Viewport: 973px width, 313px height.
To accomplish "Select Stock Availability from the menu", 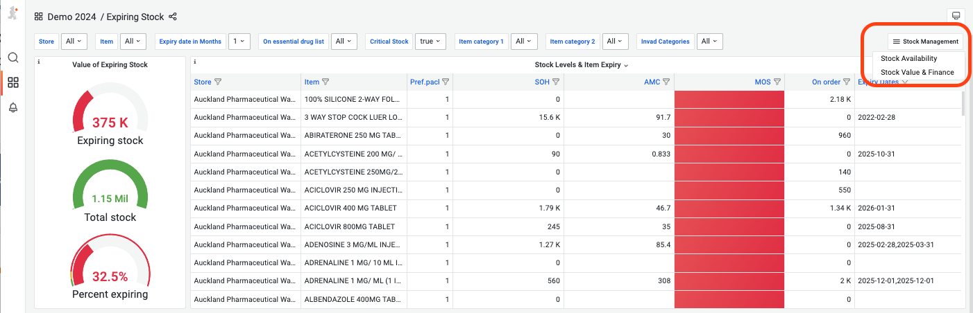I will click(908, 59).
